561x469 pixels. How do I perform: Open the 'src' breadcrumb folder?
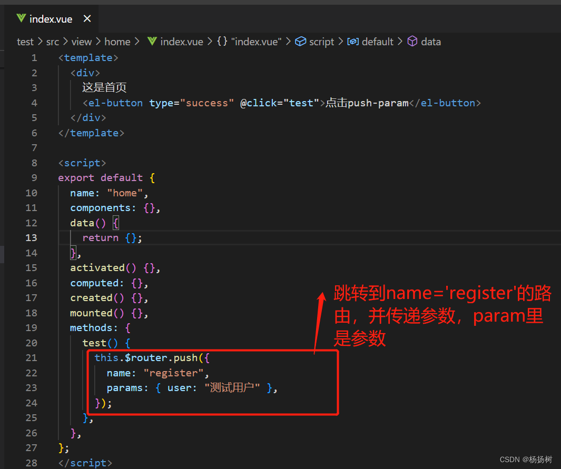(x=53, y=42)
